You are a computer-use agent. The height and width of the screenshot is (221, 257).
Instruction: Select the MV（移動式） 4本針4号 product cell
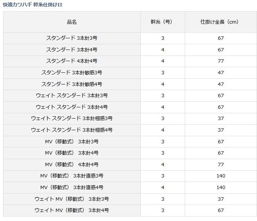72,165
